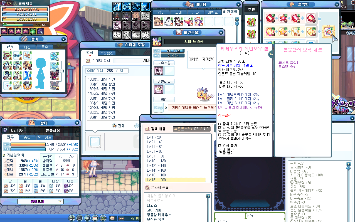This screenshot has height=222, width=355.
Task: Open the 아이템 검색 category dropdown showing 기타
Action: [x=131, y=61]
